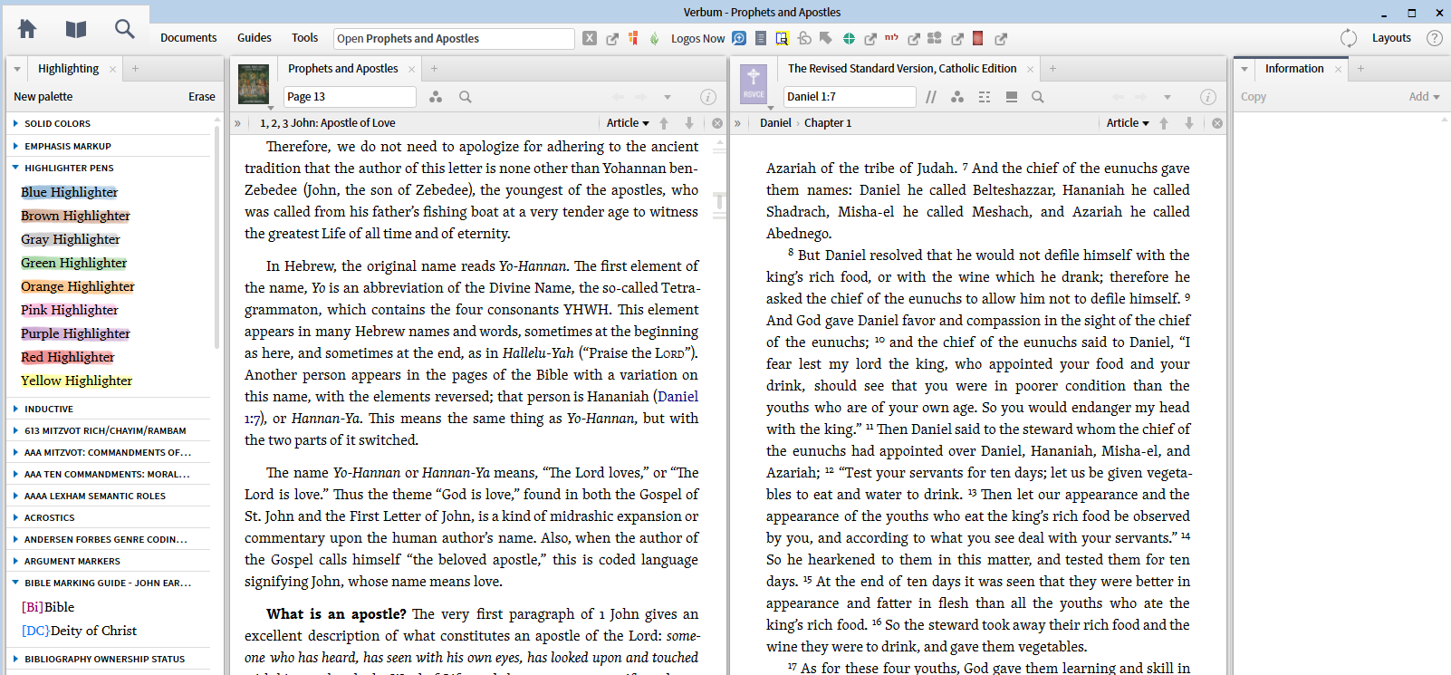Expand the Inductive palette
Screen dimensions: 1451x675
[15, 409]
